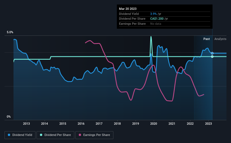Toggle the Earnings Per Share legend button
The width and height of the screenshot is (231, 143).
[94, 135]
